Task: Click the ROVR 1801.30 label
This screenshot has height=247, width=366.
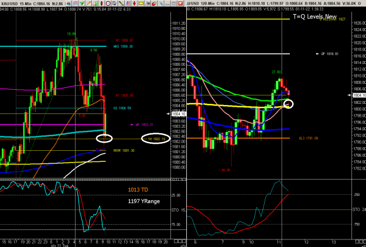Action: (x=124, y=150)
